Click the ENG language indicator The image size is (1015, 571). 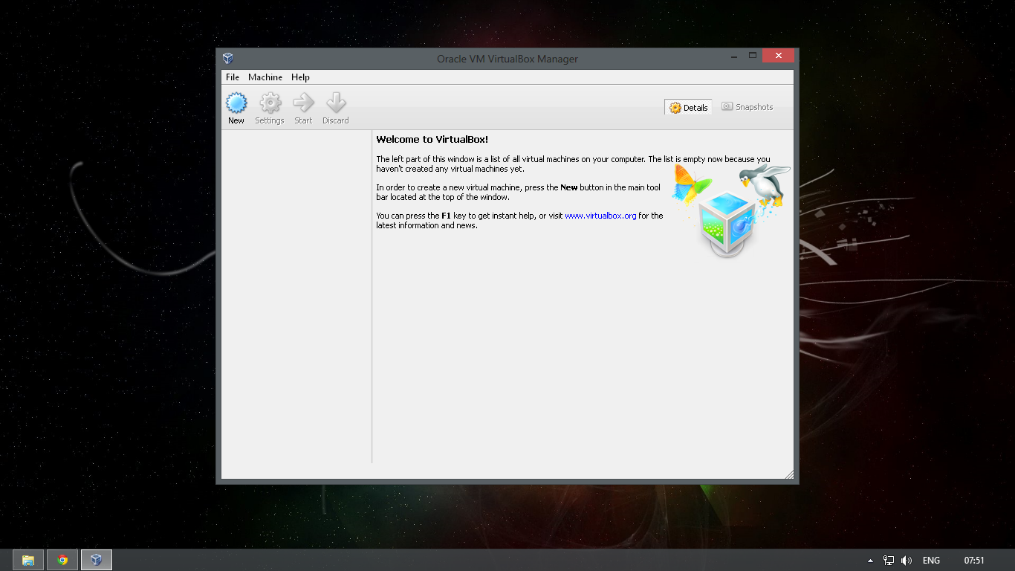click(930, 560)
